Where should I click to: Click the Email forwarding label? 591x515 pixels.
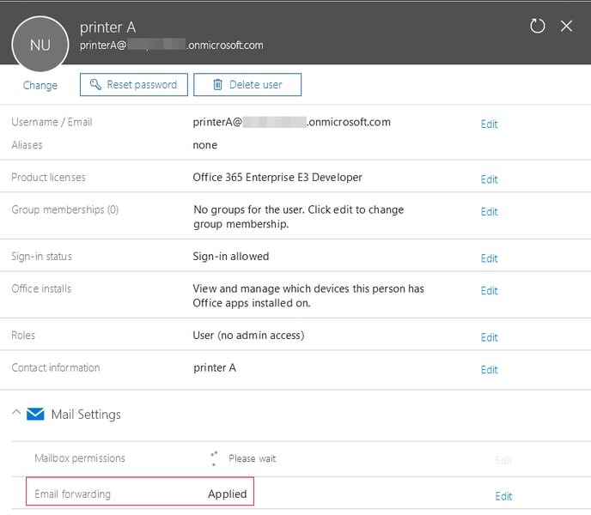click(x=72, y=494)
